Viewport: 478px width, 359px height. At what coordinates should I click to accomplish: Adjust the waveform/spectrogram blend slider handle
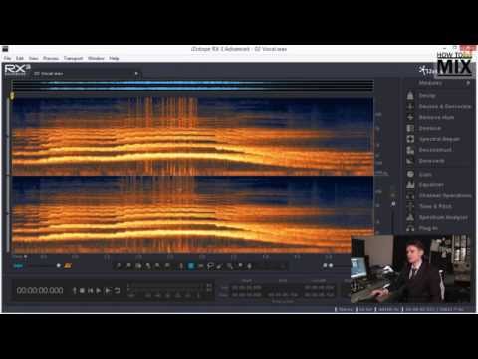click(59, 265)
